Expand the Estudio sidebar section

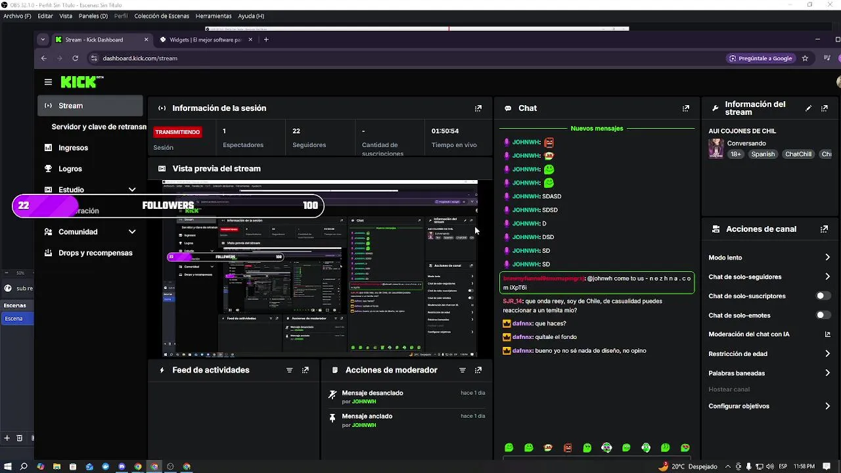[x=132, y=190]
